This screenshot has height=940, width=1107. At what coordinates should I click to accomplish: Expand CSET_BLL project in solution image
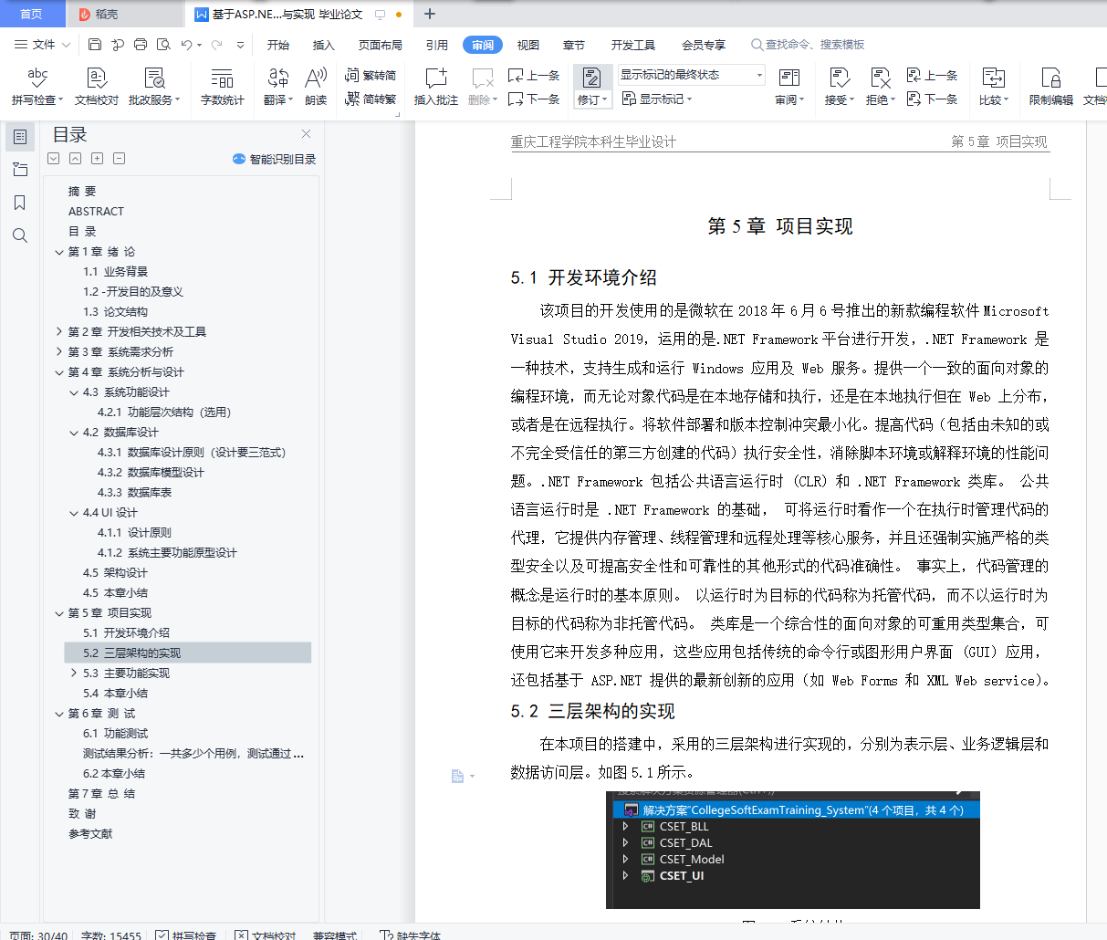[x=625, y=826]
